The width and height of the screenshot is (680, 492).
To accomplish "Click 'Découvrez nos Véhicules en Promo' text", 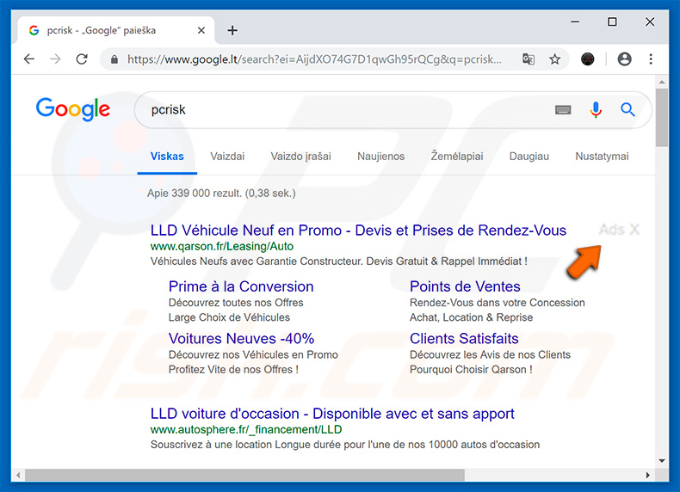I will click(253, 354).
